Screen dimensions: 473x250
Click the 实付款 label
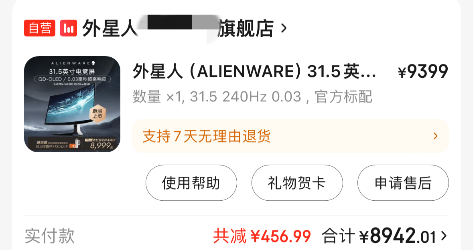coord(49,236)
